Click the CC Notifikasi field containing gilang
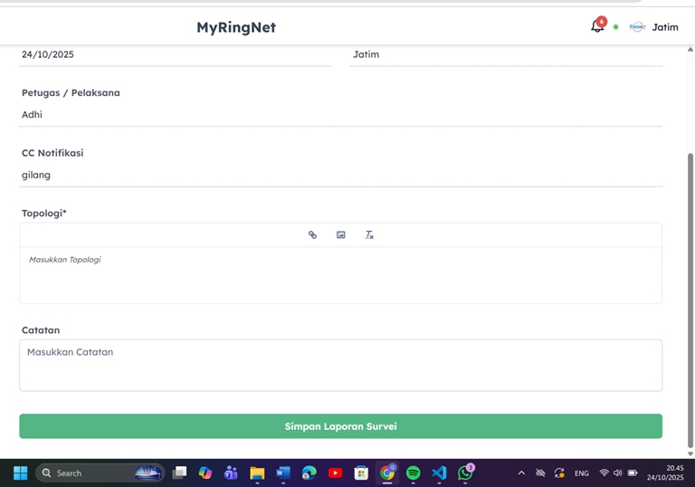Screen dimensions: 695x487 point(340,175)
